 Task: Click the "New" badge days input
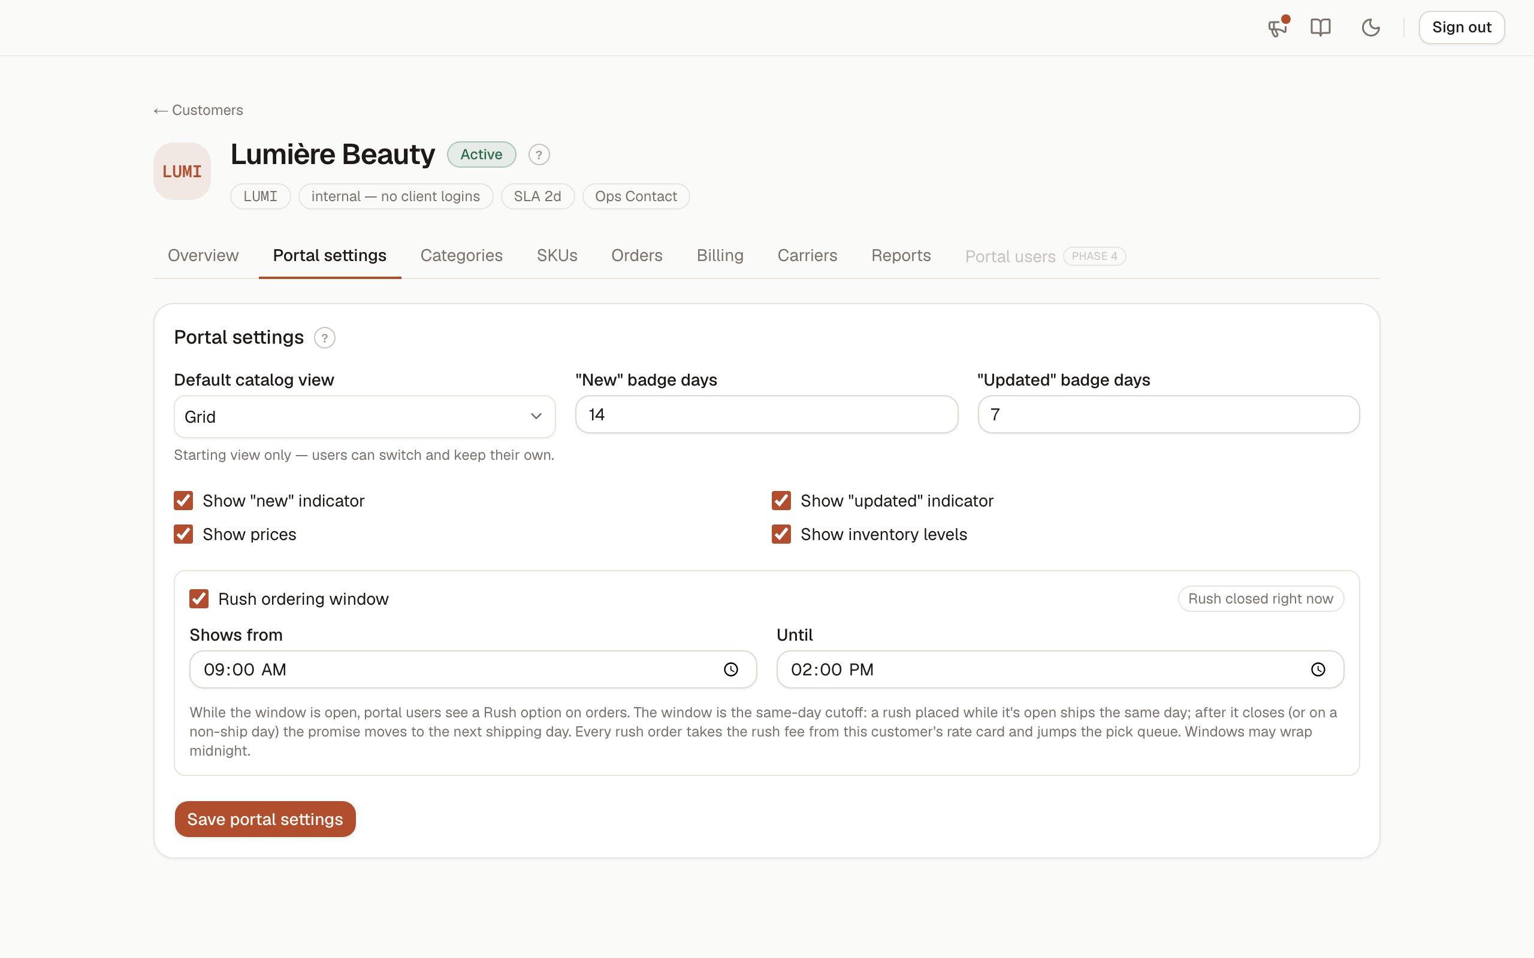pos(766,414)
